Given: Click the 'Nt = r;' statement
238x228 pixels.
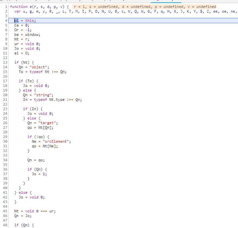Looking at the screenshot, I should point(22,39).
